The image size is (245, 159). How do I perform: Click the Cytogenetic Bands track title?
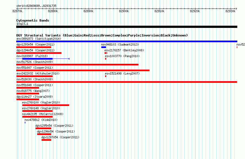click(33, 20)
